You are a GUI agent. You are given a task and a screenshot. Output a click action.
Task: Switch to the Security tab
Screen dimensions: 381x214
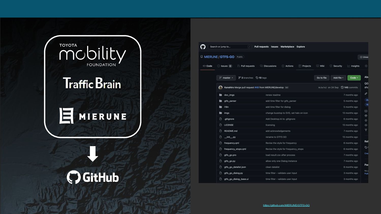coord(336,66)
